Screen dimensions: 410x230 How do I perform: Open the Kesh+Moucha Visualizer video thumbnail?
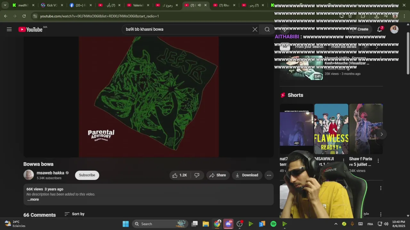pyautogui.click(x=301, y=68)
